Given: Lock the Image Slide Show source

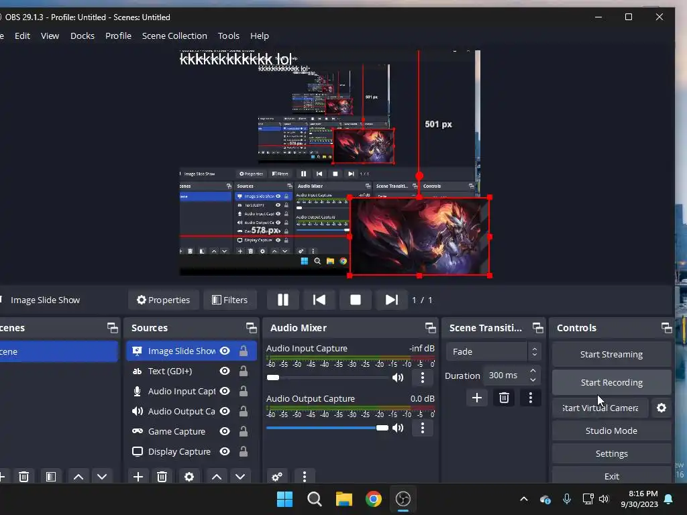Looking at the screenshot, I should coord(243,351).
